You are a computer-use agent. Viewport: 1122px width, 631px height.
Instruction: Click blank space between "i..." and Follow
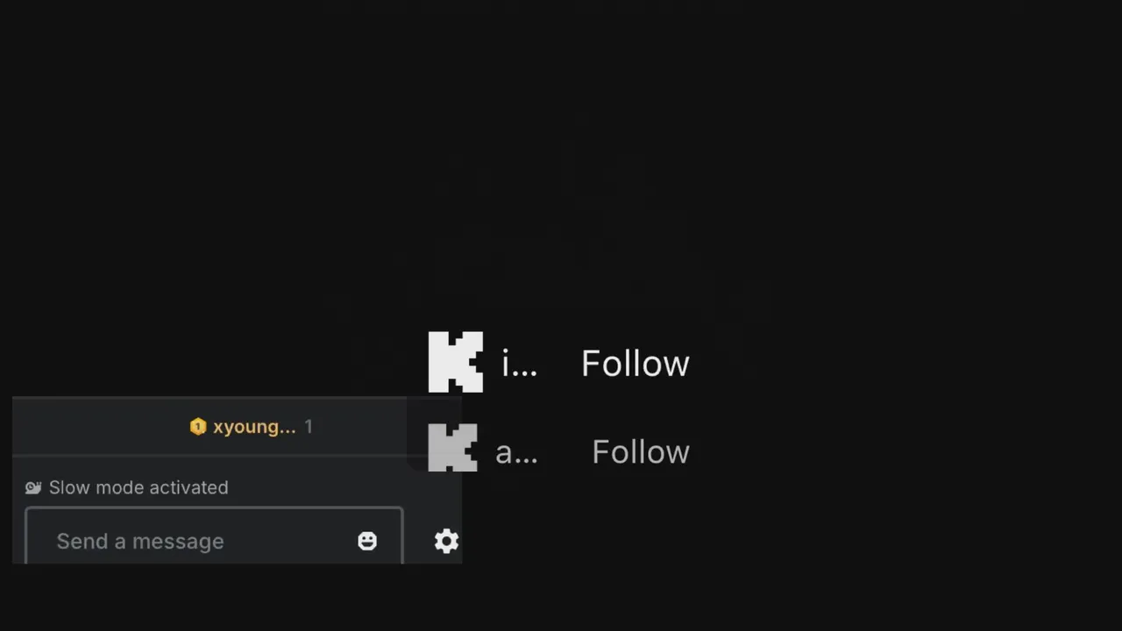coord(559,364)
